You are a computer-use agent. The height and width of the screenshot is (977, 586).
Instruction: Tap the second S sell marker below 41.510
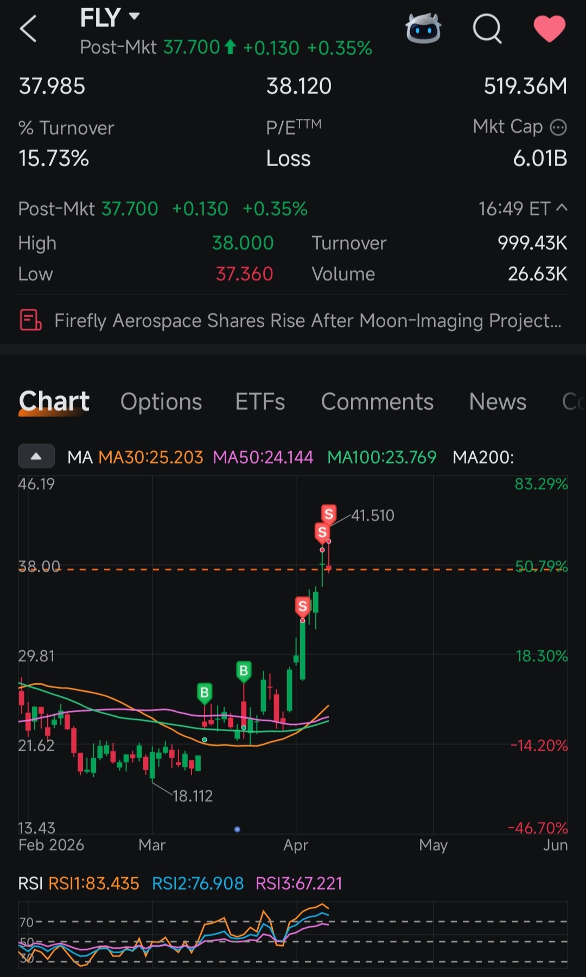(322, 532)
